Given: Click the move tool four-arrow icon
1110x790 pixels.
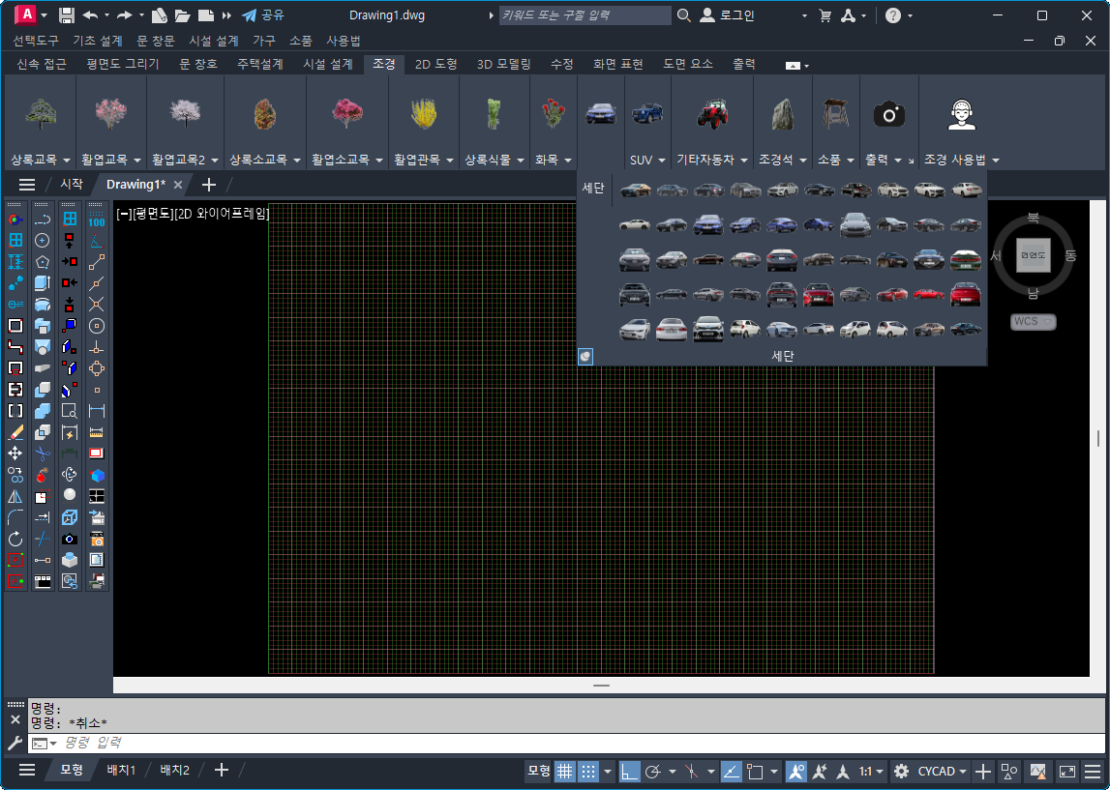Looking at the screenshot, I should [15, 453].
